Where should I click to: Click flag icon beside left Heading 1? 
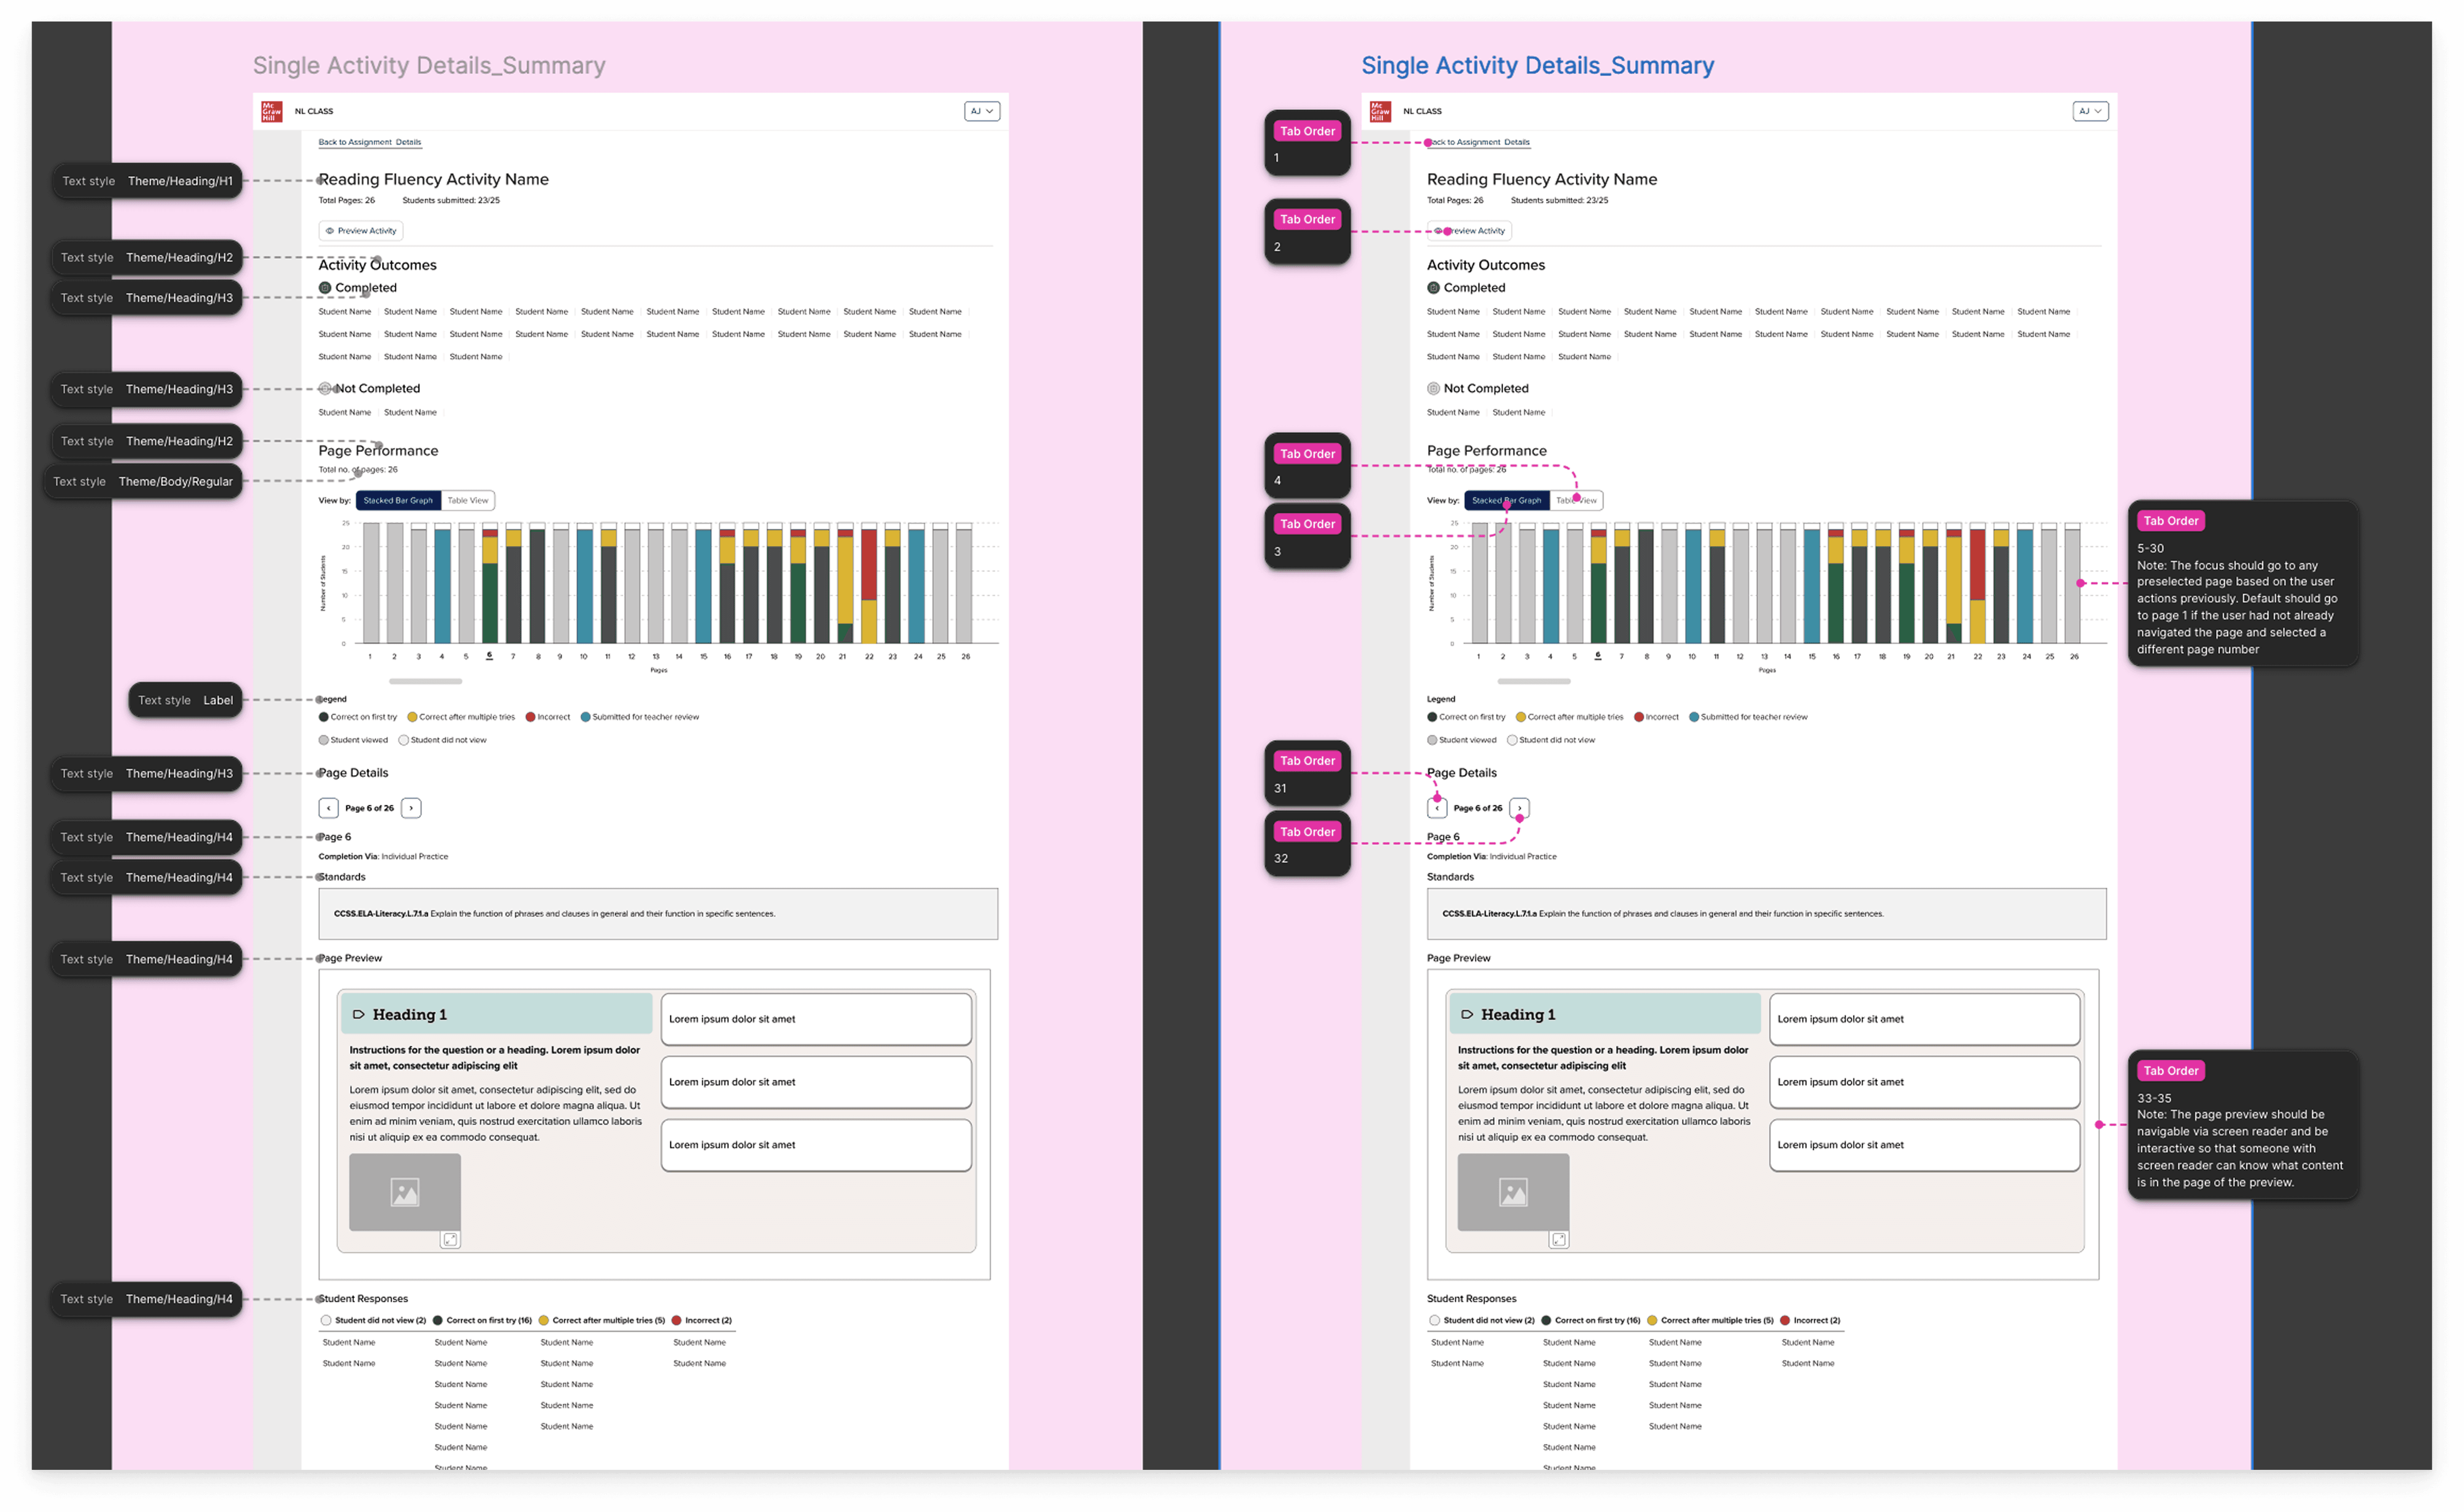coord(358,1014)
